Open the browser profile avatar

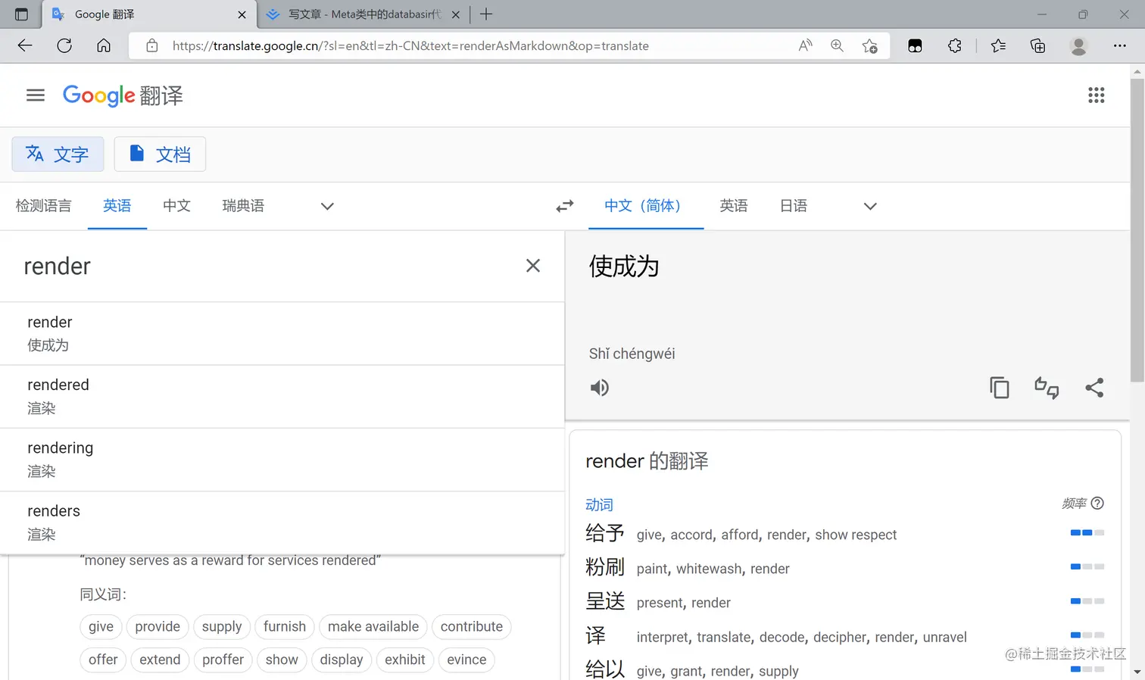[x=1078, y=45]
